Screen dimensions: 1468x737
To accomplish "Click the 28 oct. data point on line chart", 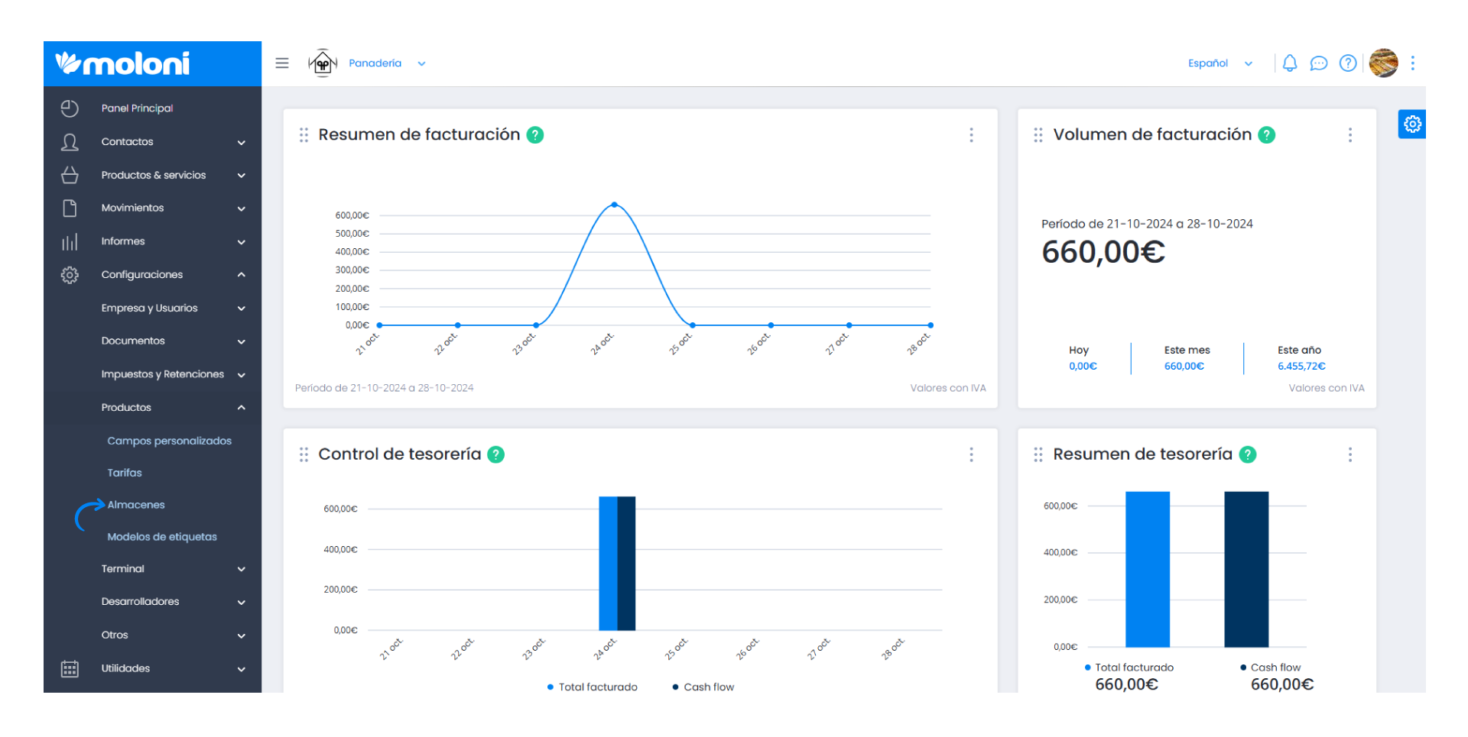I will (930, 325).
